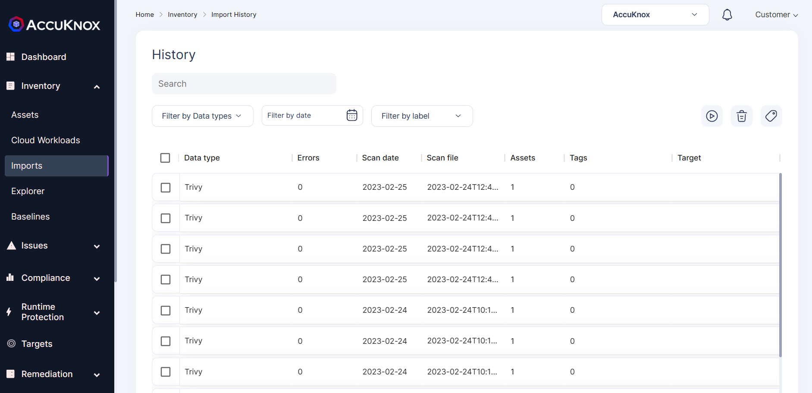Sort by Scan file column header

point(442,158)
